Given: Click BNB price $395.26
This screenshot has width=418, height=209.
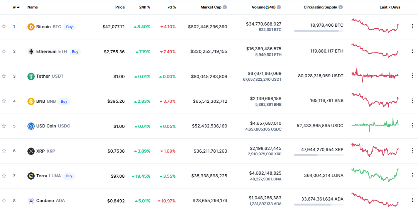Looking at the screenshot, I should 116,102.
